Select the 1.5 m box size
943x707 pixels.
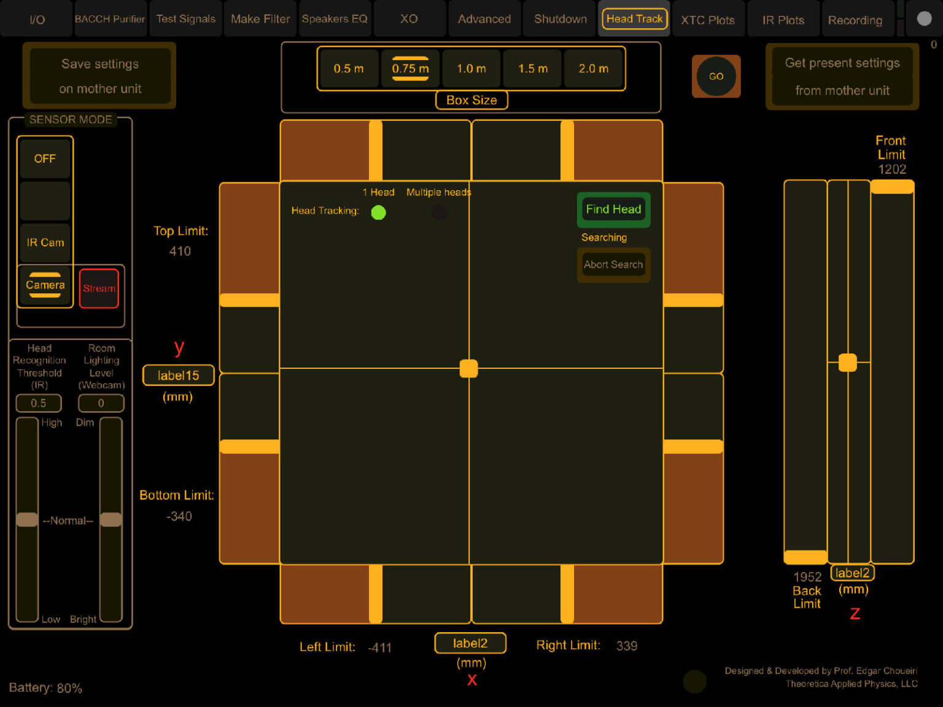(532, 69)
